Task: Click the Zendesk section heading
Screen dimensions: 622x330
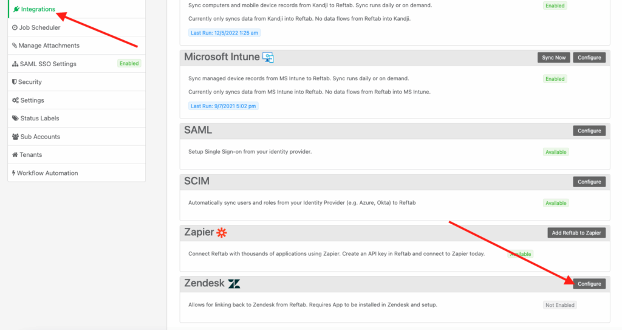Action: pos(204,283)
